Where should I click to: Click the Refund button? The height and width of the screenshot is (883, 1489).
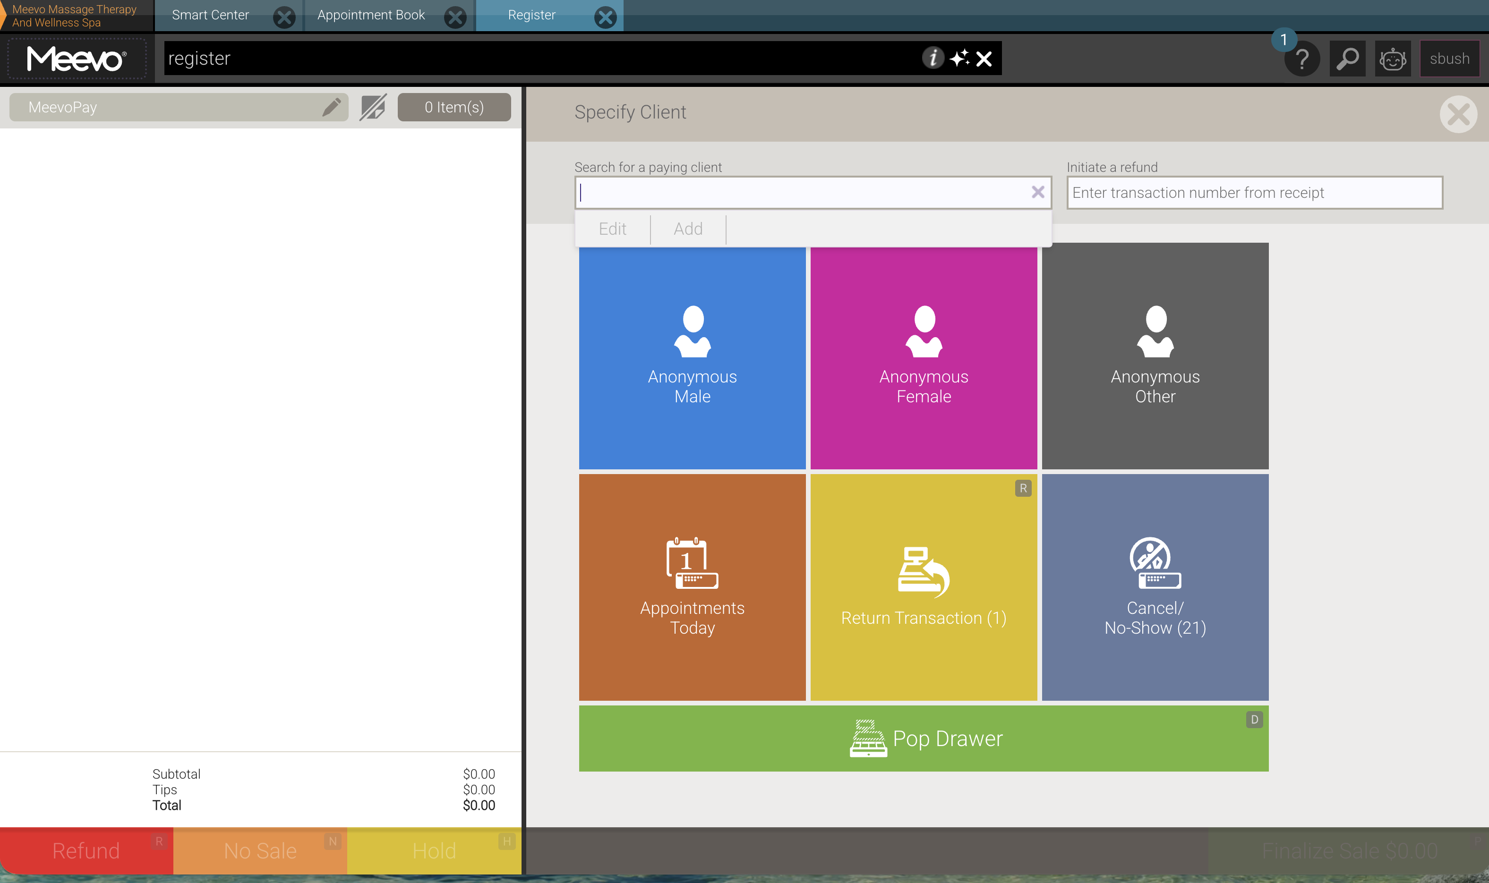tap(86, 851)
